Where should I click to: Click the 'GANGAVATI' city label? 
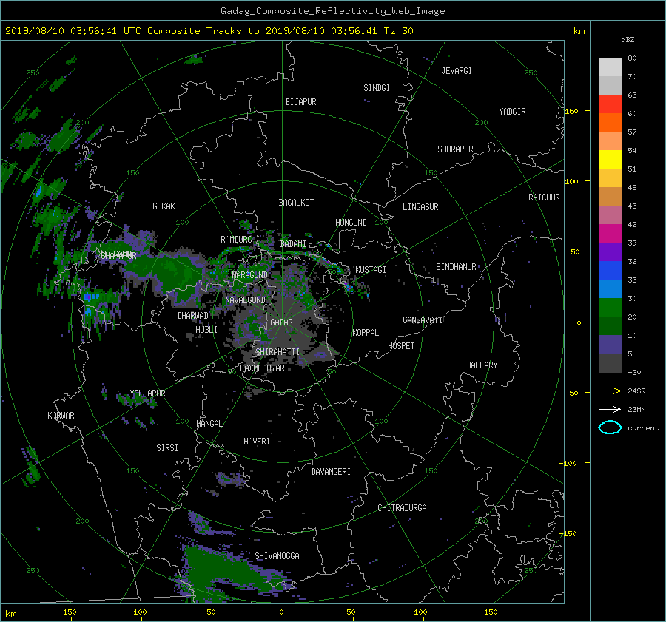[423, 320]
